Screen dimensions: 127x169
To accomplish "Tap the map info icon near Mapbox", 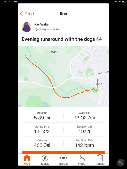I will click(20, 105).
